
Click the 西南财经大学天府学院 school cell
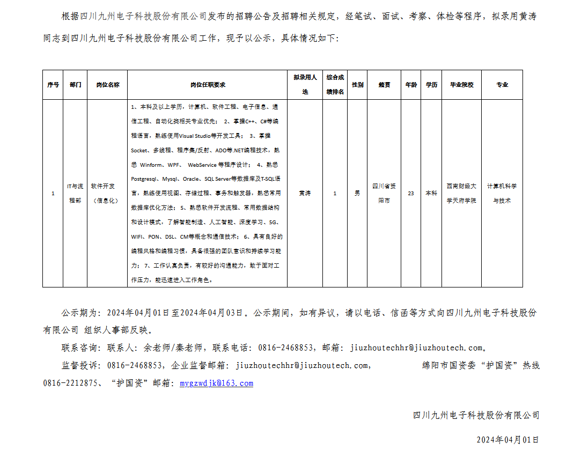click(461, 193)
